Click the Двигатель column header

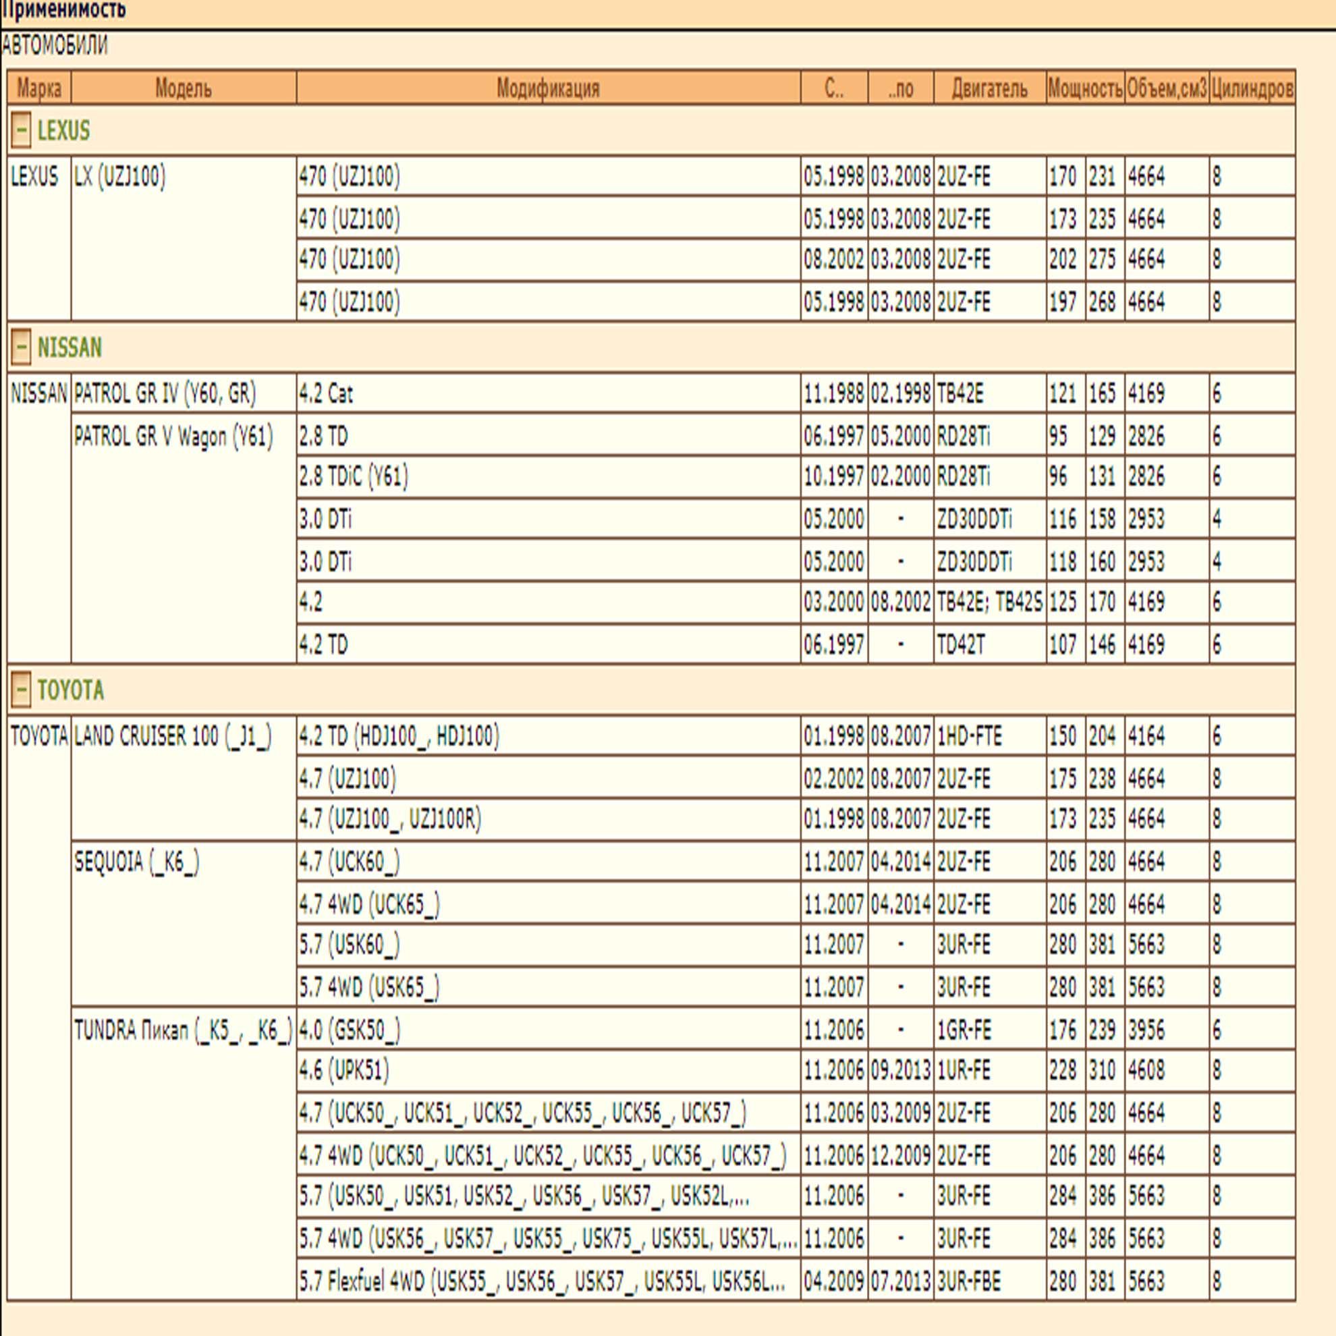990,88
